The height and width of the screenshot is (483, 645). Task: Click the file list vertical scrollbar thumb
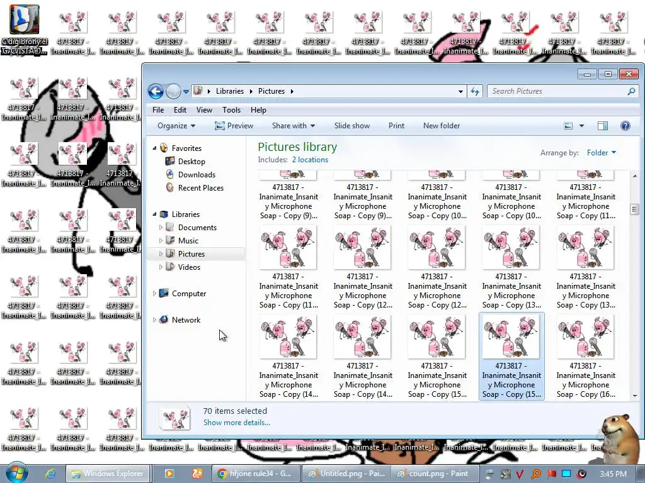click(634, 209)
